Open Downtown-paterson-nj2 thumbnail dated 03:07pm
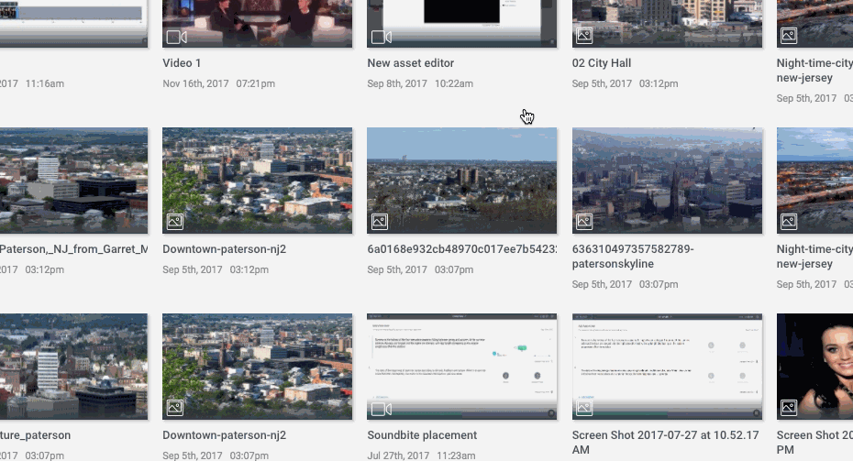 point(258,367)
